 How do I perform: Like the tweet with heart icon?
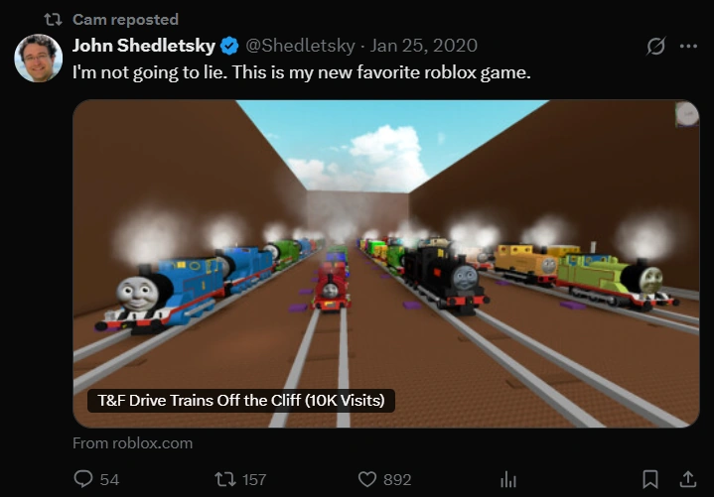[367, 479]
